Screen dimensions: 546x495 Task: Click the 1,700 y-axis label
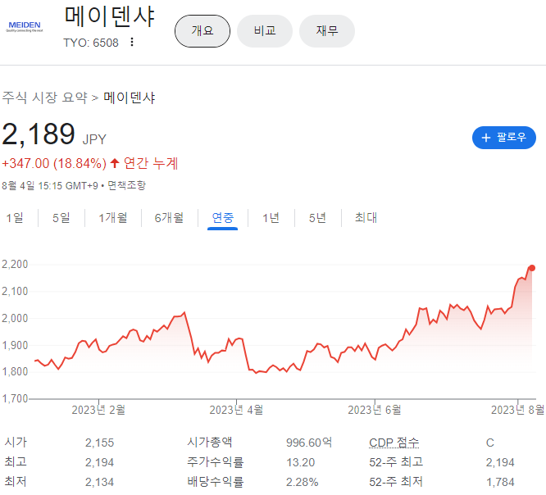coord(15,398)
